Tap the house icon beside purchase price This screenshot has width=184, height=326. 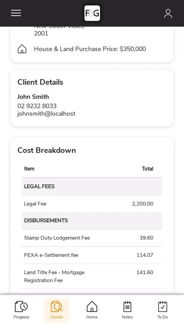pyautogui.click(x=22, y=49)
